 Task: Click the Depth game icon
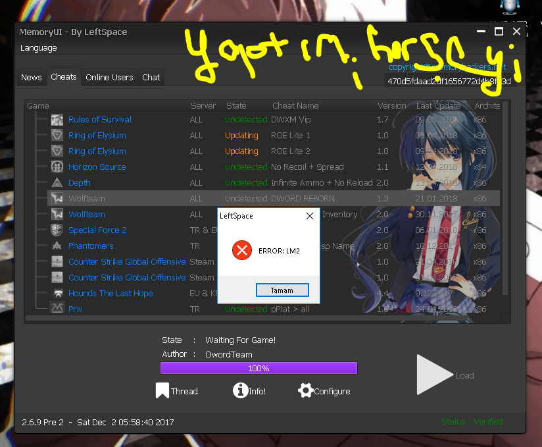click(57, 182)
